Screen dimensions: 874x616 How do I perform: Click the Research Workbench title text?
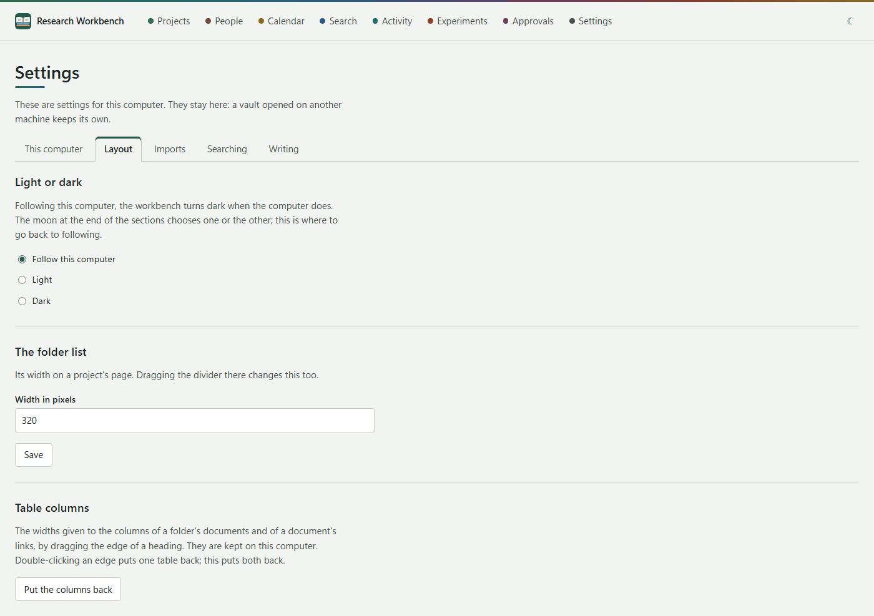coord(81,21)
